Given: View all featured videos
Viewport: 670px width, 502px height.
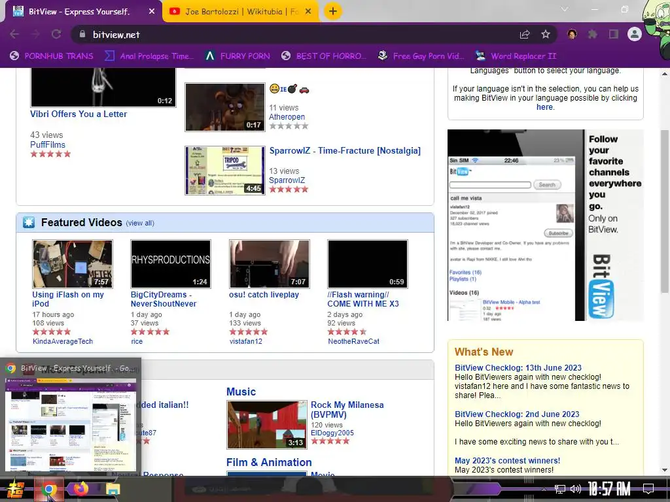Looking at the screenshot, I should point(140,223).
